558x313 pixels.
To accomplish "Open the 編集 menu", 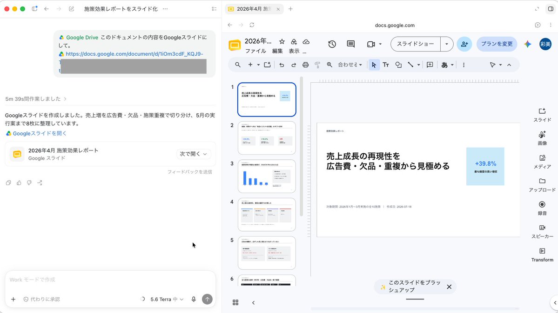I will [277, 51].
